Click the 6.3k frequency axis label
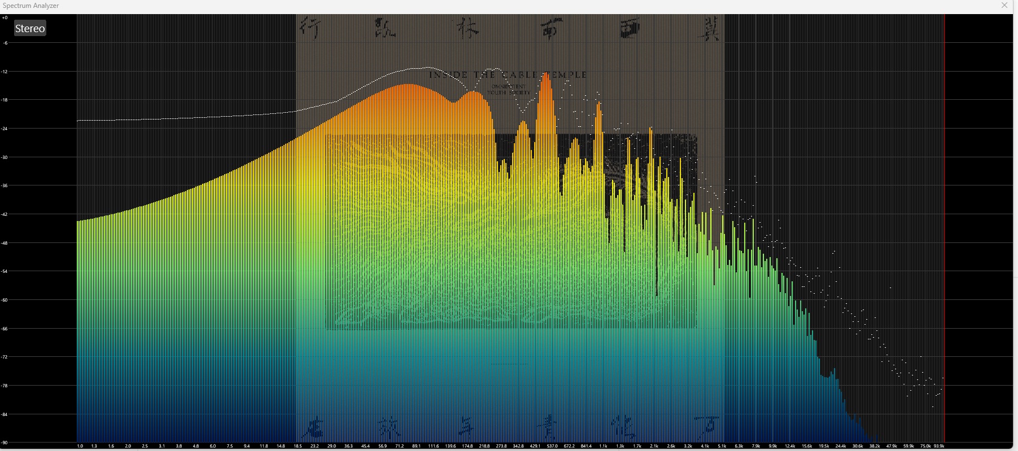The height and width of the screenshot is (451, 1018). 739,446
